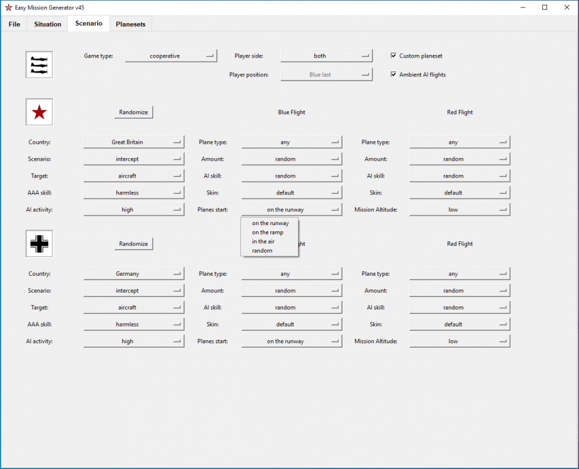Open the Germany country dropdown
Viewport: 579px width, 469px height.
tap(133, 274)
